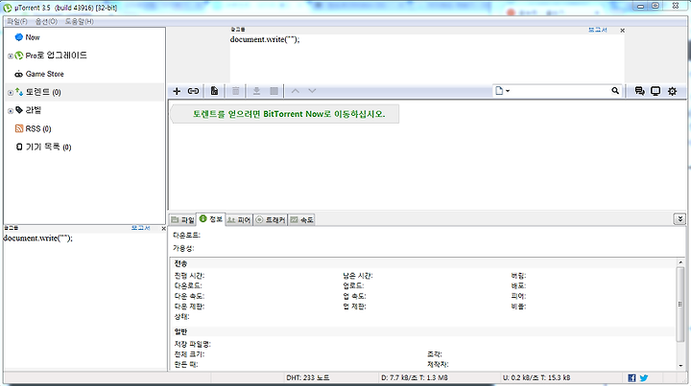Viewport: 691px width, 386px height.
Task: Click the Twitter icon in status bar
Action: [x=644, y=377]
